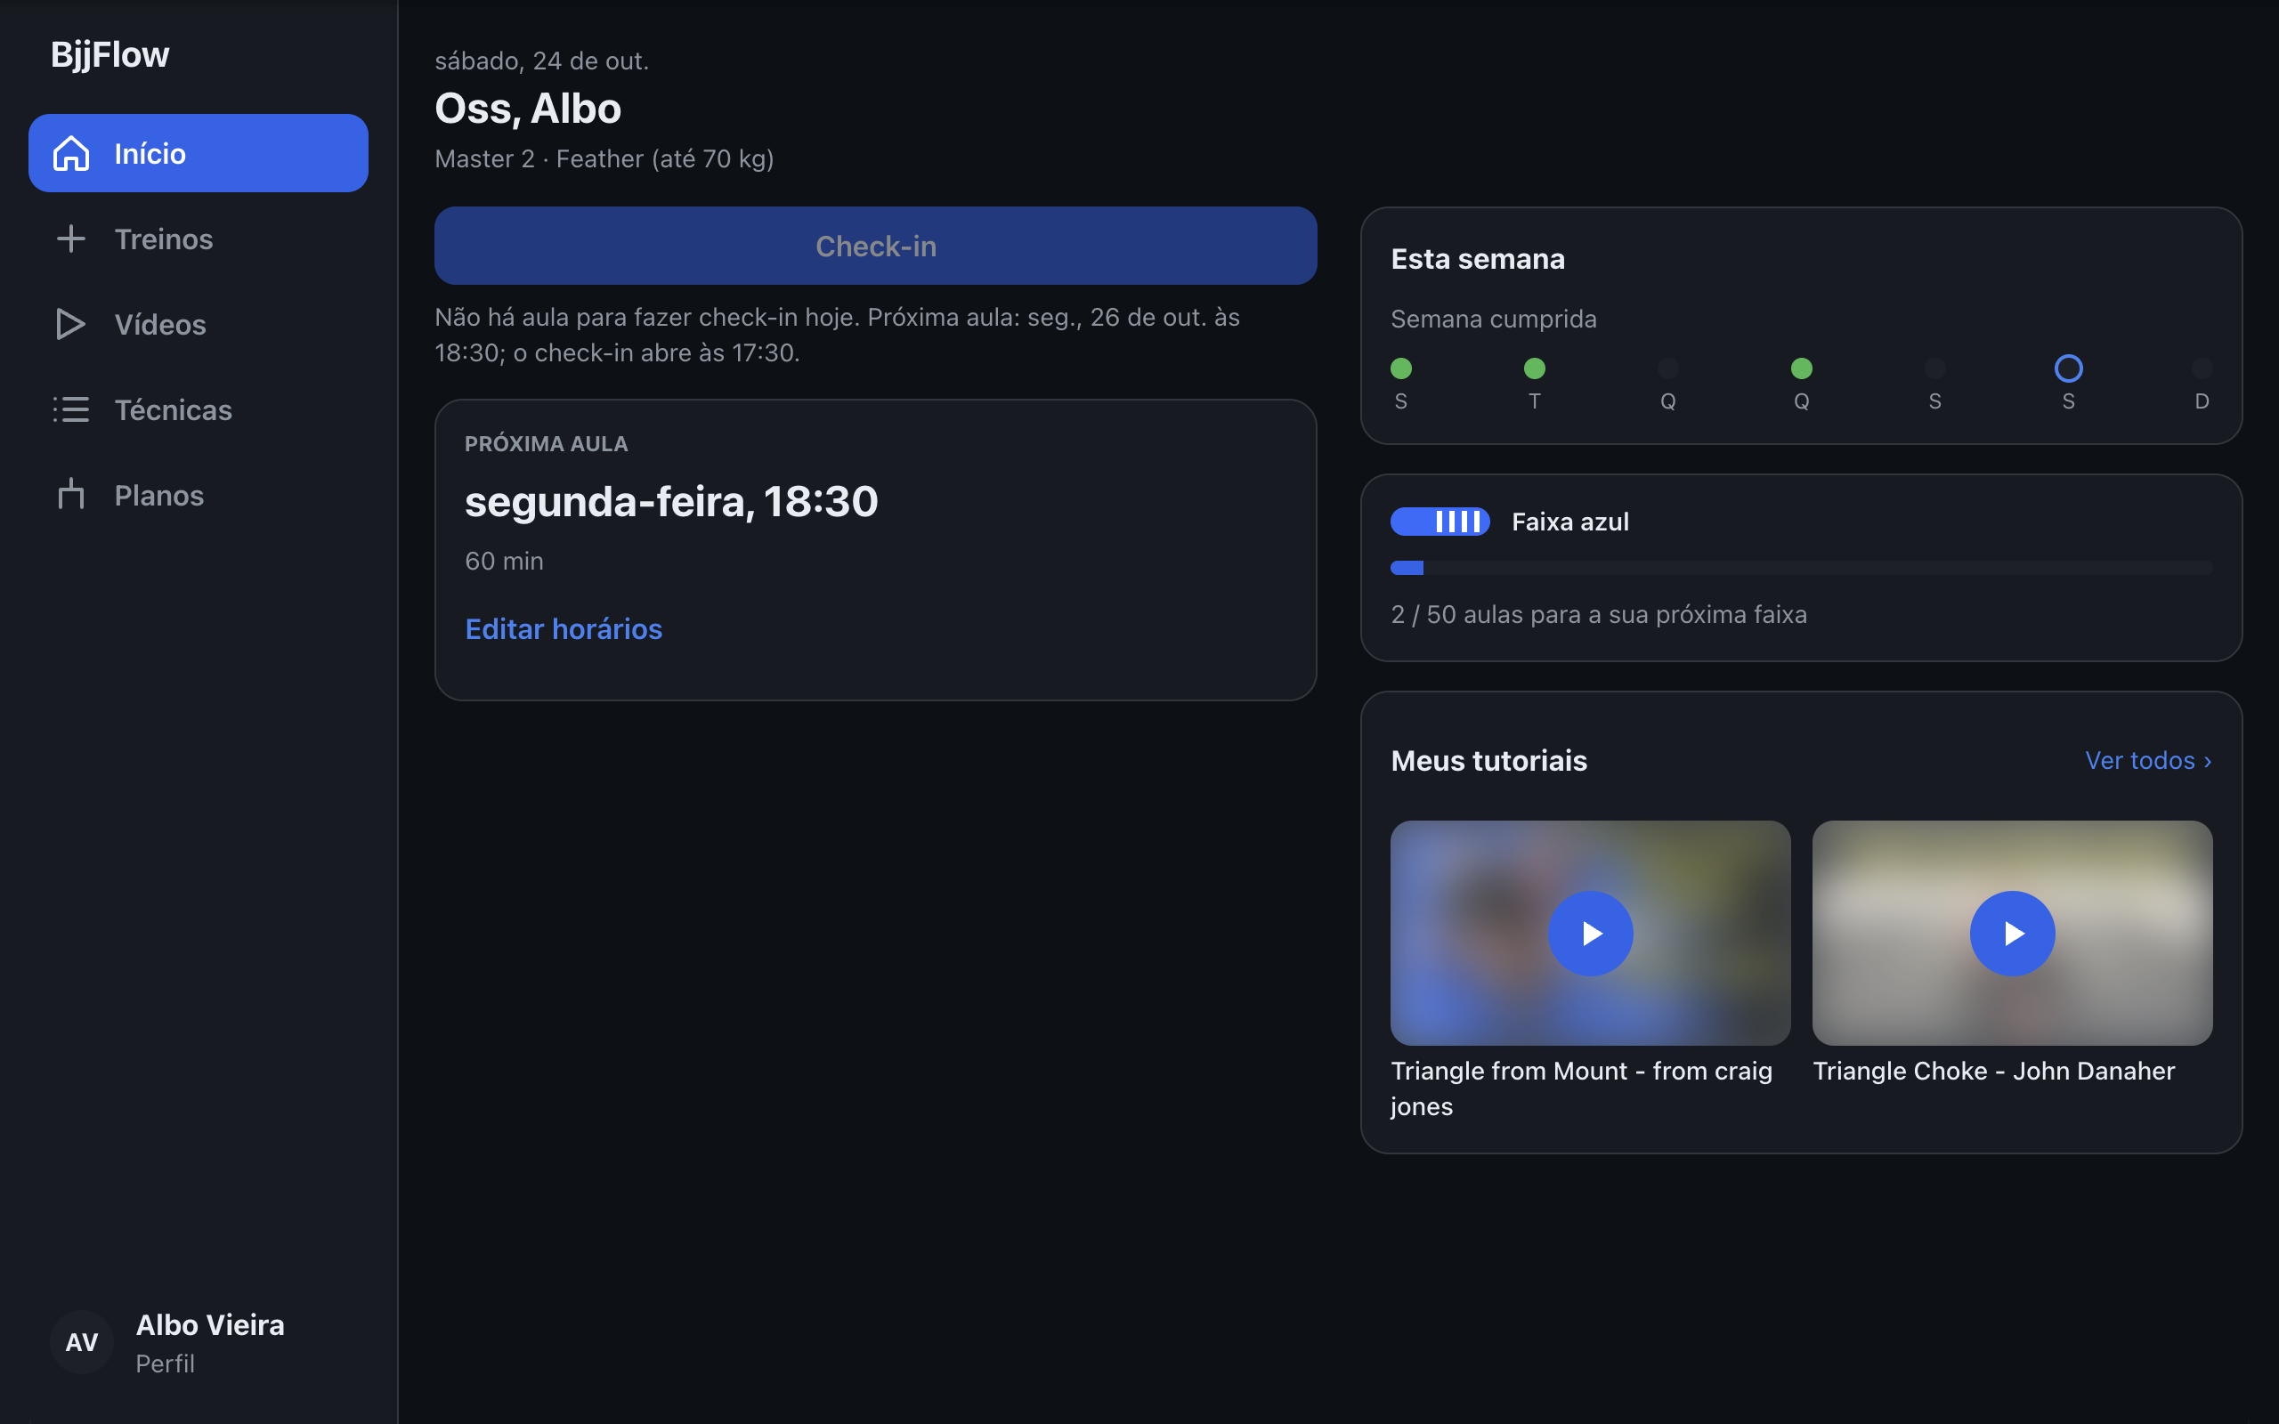Open Ver todos tutorials link

[2148, 760]
